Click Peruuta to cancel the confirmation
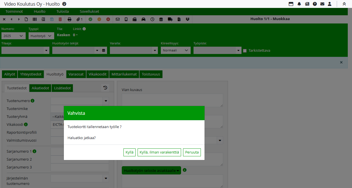 pos(192,152)
